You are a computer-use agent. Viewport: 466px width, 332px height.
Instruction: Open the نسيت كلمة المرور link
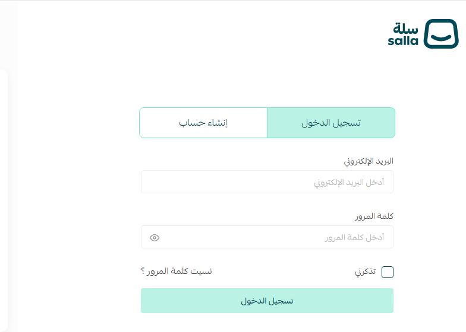tap(181, 272)
